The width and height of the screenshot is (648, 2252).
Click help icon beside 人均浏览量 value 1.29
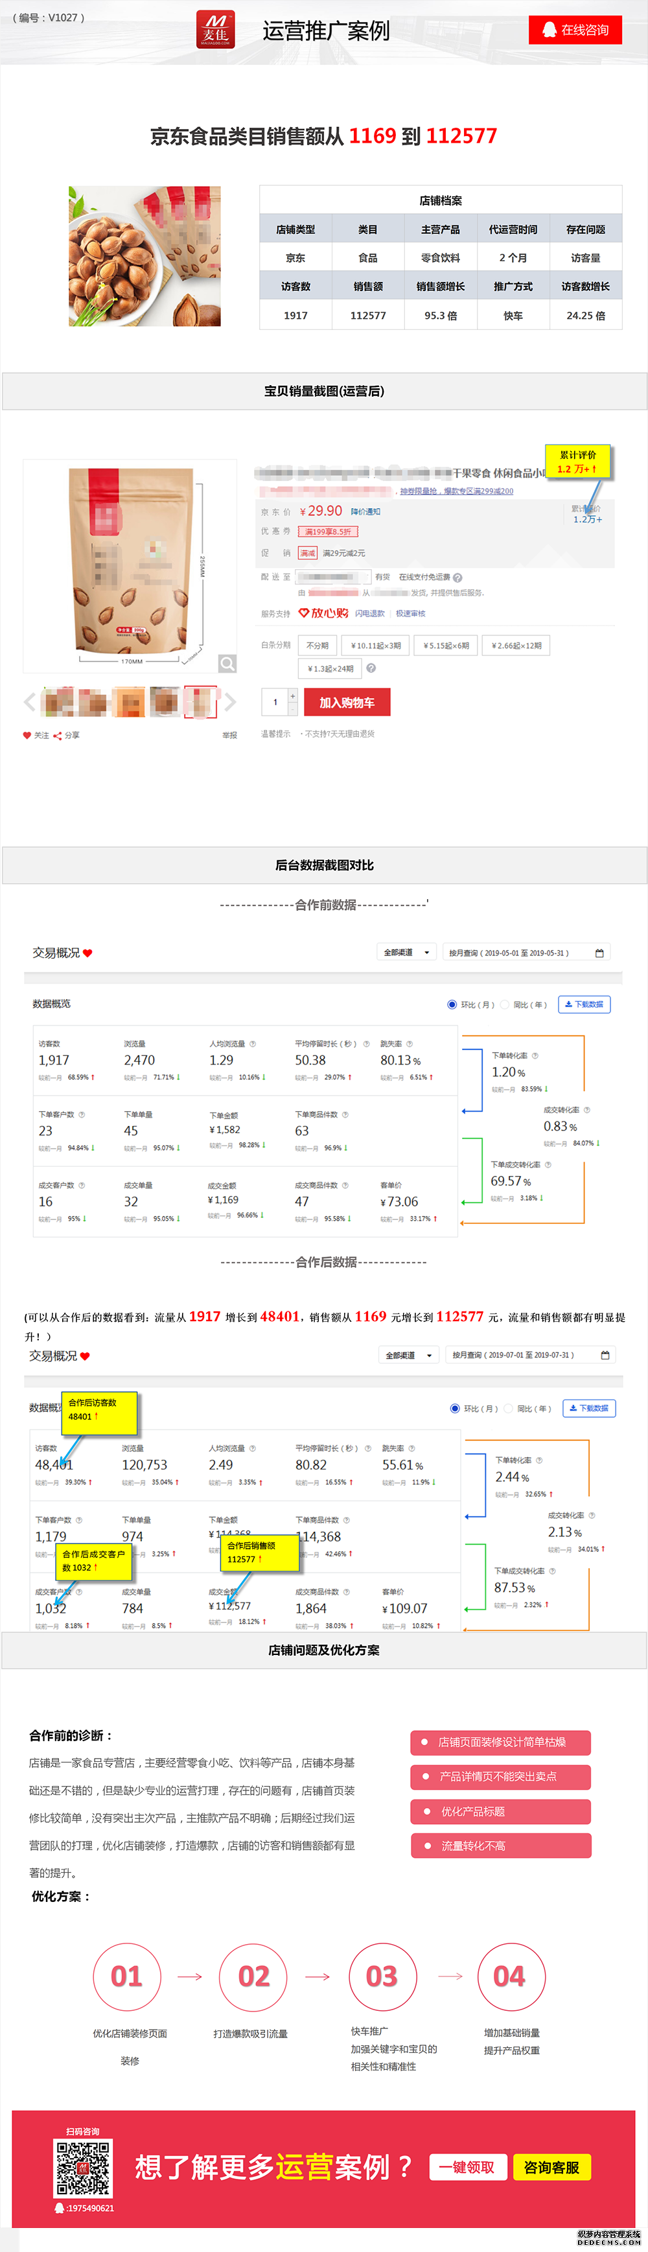pos(253,1044)
